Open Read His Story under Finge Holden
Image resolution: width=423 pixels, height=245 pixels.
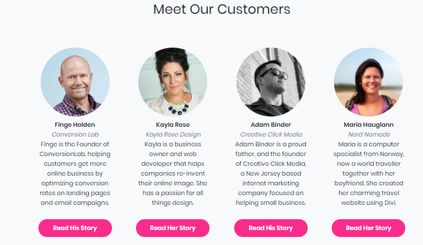(75, 228)
